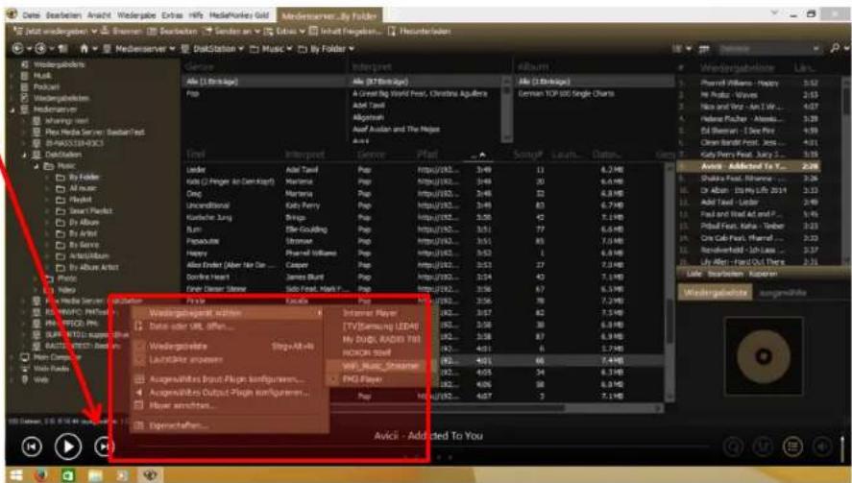The image size is (852, 483).
Task: Open the By Album folder in the tree
Action: point(84,222)
